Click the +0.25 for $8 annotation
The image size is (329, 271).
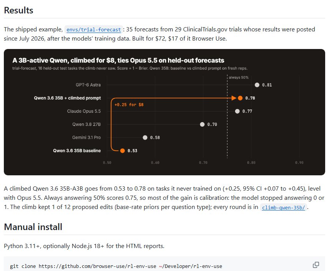(x=129, y=105)
